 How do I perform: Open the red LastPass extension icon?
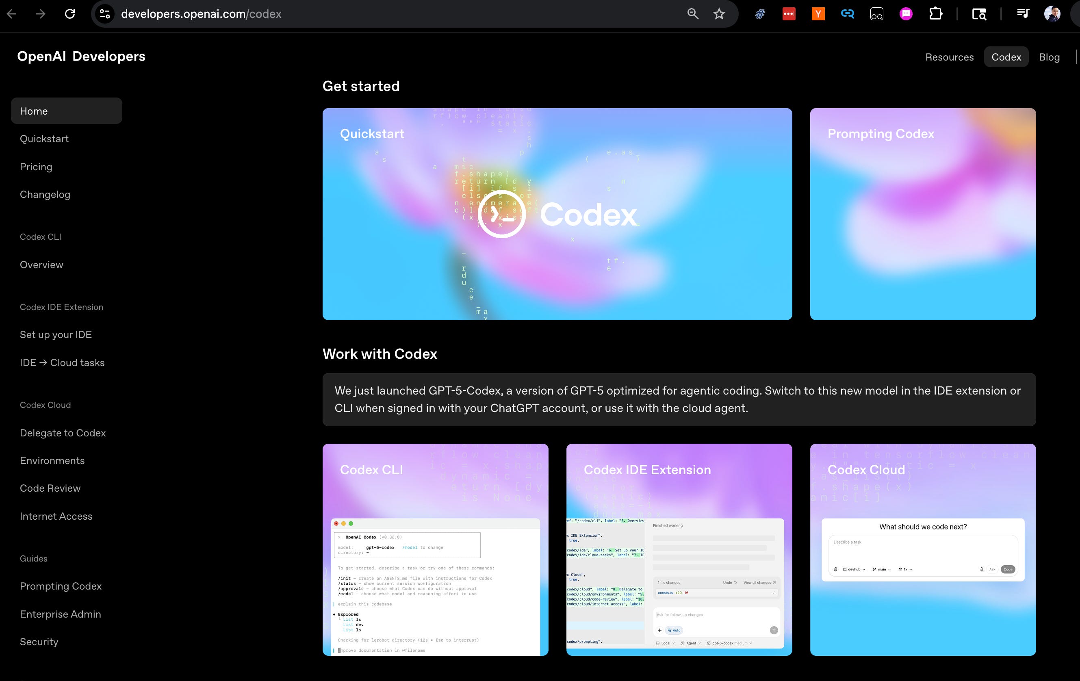point(789,14)
